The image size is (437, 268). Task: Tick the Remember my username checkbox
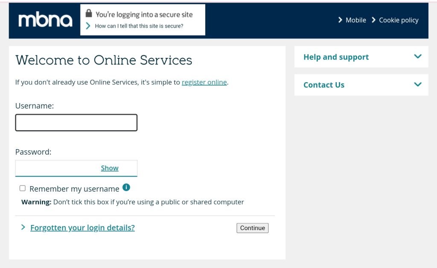click(23, 188)
